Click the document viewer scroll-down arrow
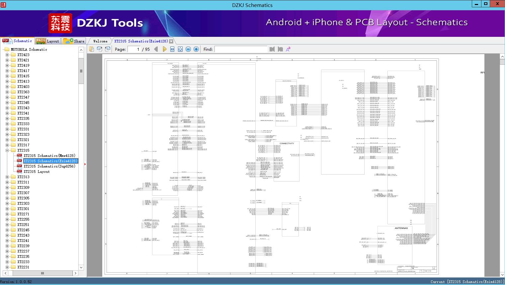The image size is (505, 285). (x=502, y=274)
